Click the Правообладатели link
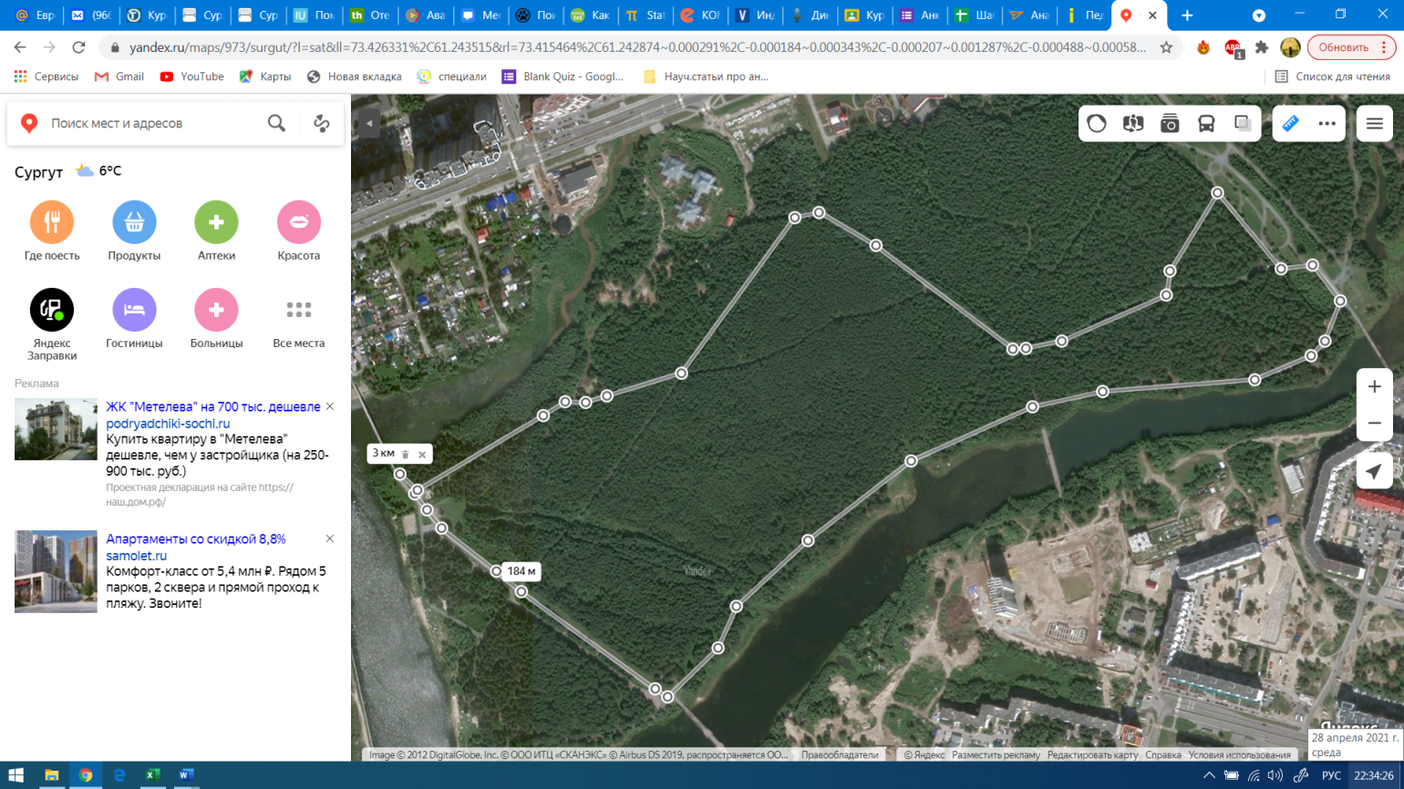The image size is (1404, 789). [840, 755]
